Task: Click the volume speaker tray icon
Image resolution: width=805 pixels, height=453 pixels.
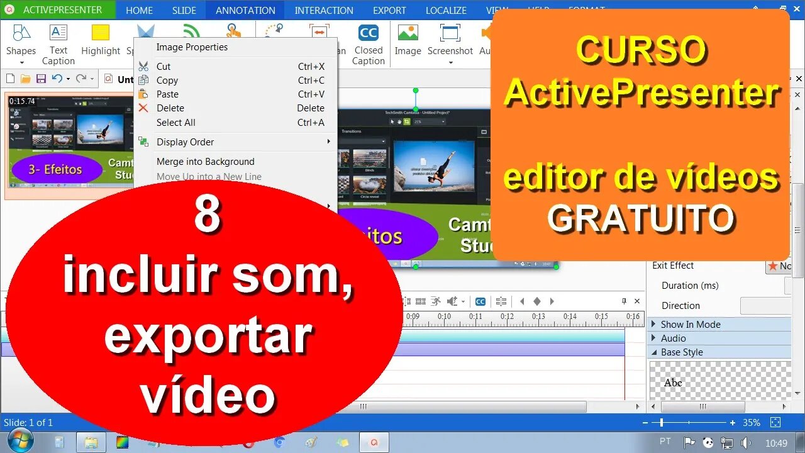Action: point(746,442)
